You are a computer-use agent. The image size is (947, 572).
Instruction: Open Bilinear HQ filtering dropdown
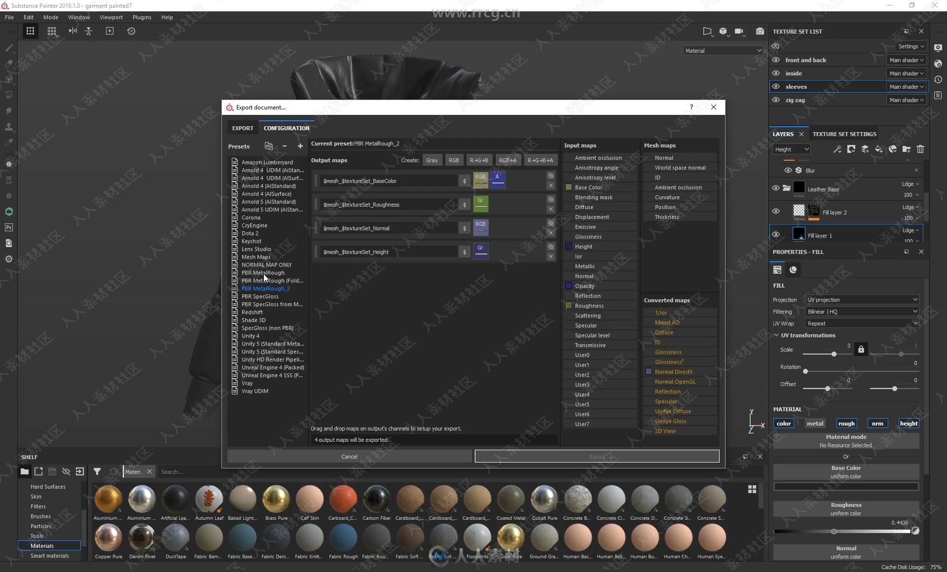[x=862, y=311]
